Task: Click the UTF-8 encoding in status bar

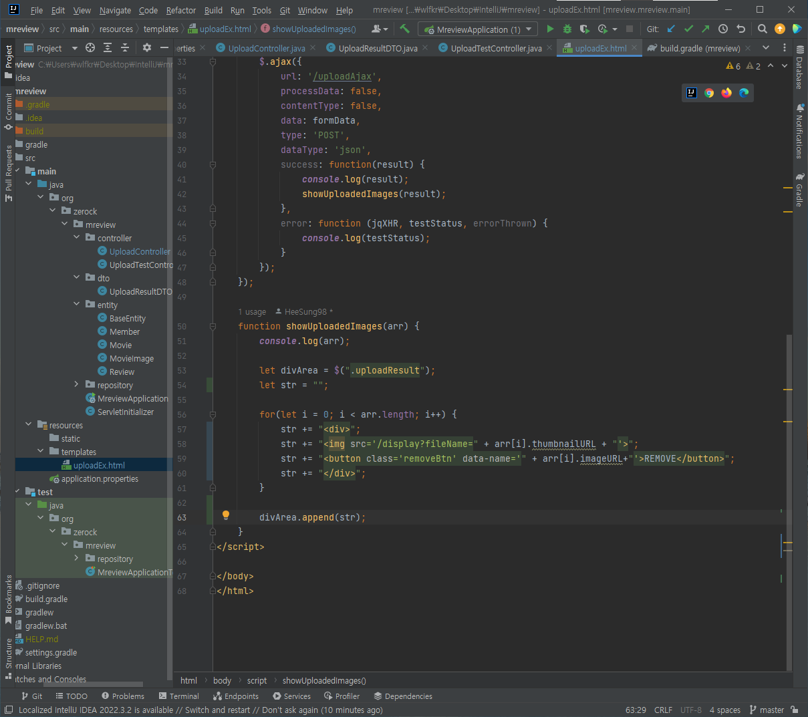Action: click(691, 710)
